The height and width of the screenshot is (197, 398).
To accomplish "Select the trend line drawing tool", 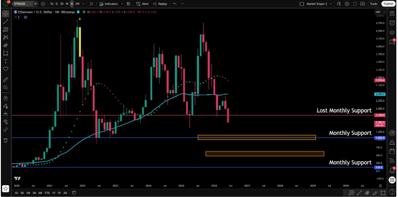I will click(x=5, y=22).
